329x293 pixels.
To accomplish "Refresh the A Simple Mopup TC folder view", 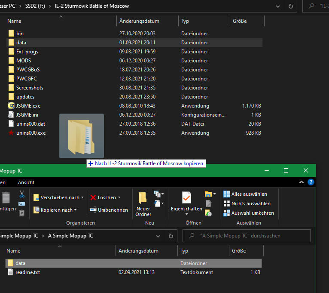I will pos(171,236).
